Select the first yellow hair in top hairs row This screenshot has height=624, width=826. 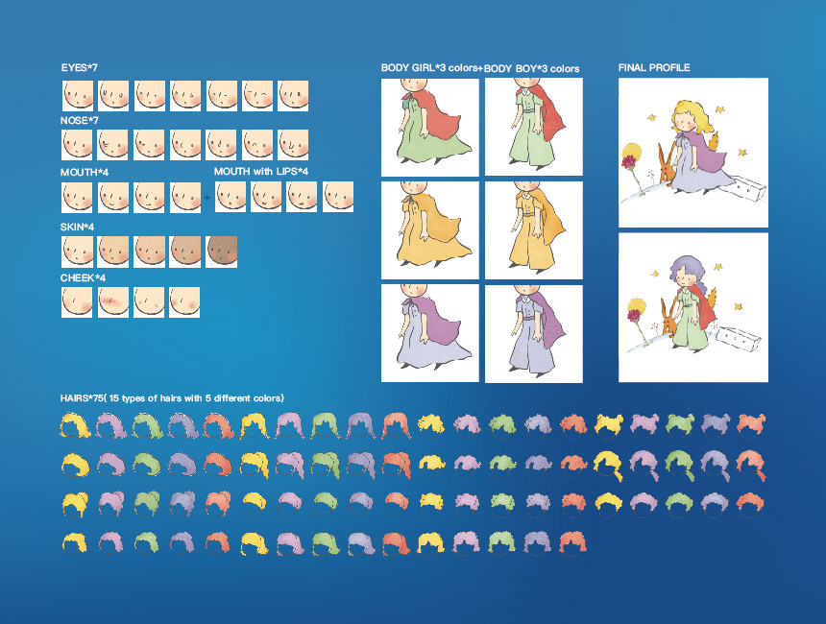point(75,425)
